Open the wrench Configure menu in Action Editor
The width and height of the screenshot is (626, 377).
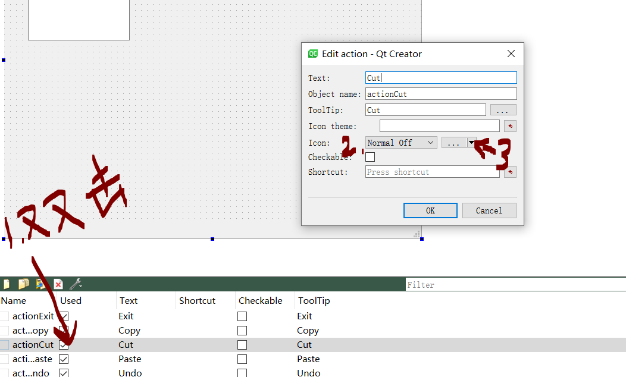(76, 284)
